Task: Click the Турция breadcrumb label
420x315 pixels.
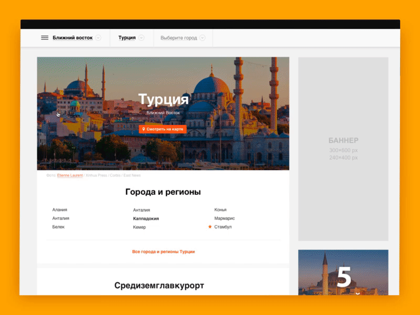Action: point(127,38)
